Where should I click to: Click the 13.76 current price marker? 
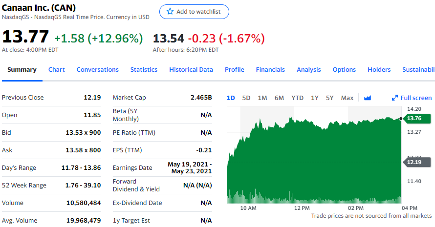417,118
